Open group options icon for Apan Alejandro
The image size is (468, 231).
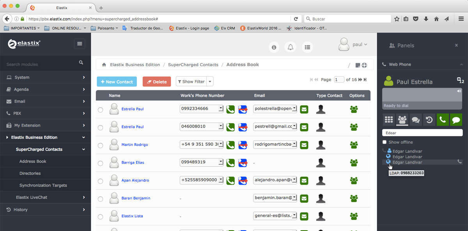coord(354,180)
